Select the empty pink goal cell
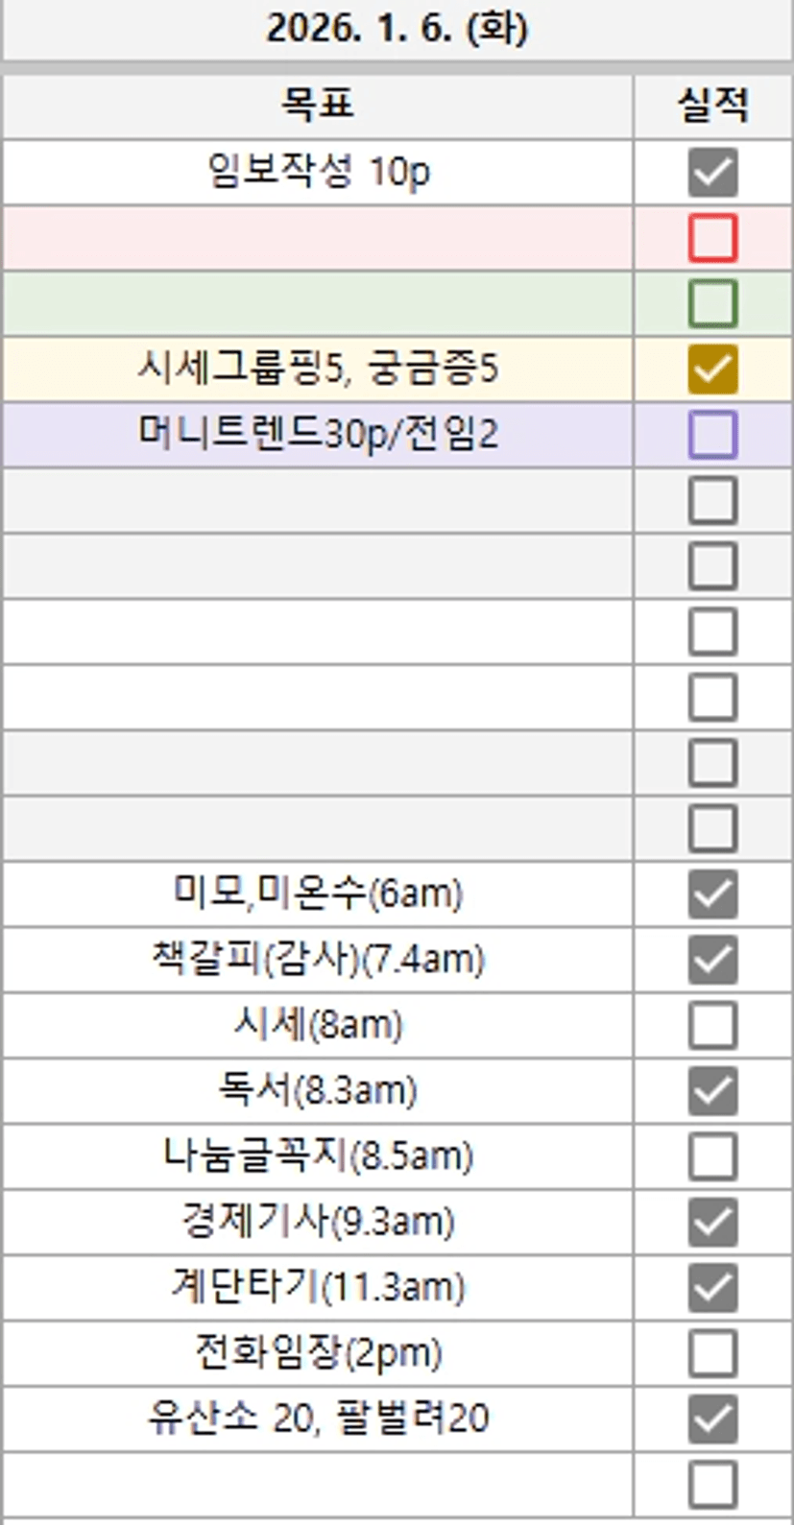Image resolution: width=794 pixels, height=1525 pixels. [x=318, y=238]
